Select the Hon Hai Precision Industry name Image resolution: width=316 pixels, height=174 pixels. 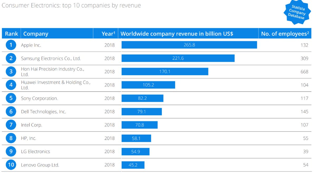(x=53, y=72)
